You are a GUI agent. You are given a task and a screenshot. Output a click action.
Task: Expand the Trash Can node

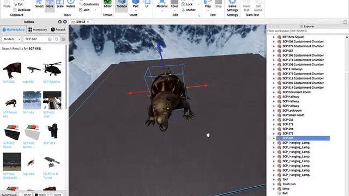[x=274, y=184]
